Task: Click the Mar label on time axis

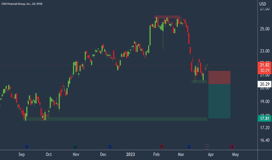Action: pos(181,154)
